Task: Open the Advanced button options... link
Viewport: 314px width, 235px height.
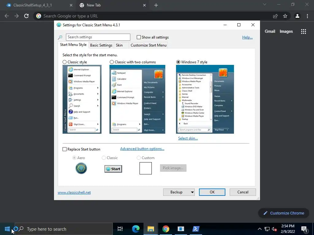Action: point(142,149)
